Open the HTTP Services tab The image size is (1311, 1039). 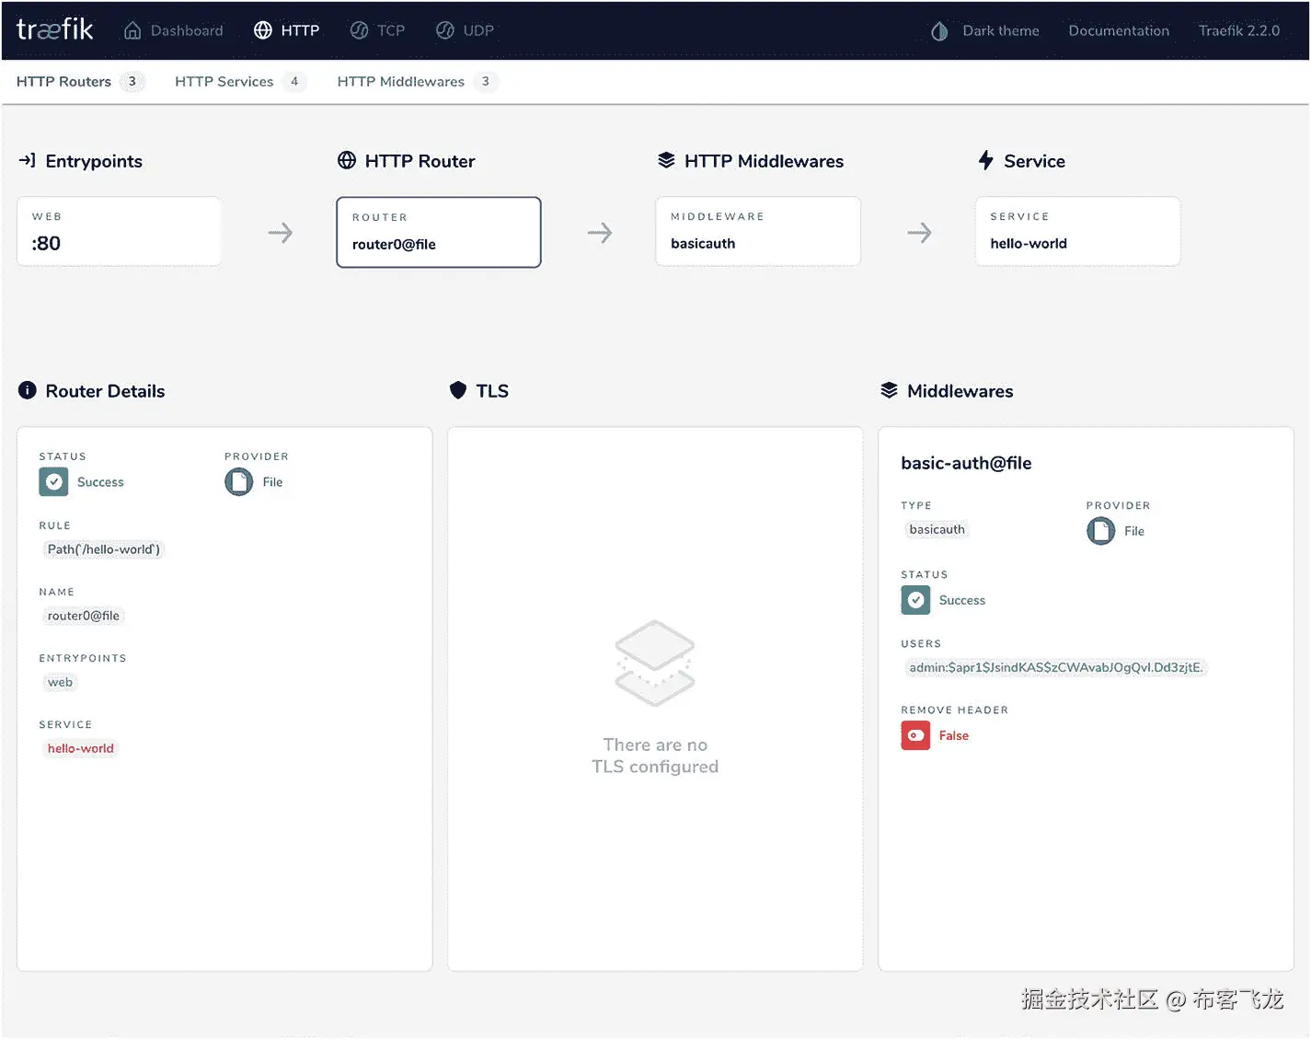(x=241, y=81)
